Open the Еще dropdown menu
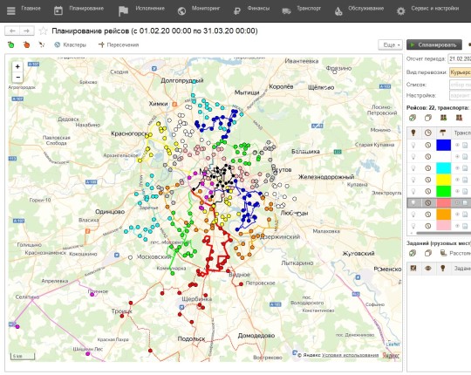The width and height of the screenshot is (471, 375). tap(390, 44)
